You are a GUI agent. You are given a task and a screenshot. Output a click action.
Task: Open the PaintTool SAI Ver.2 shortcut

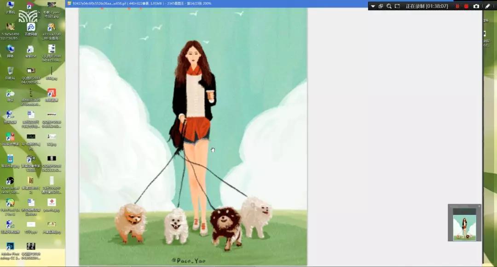click(x=10, y=207)
